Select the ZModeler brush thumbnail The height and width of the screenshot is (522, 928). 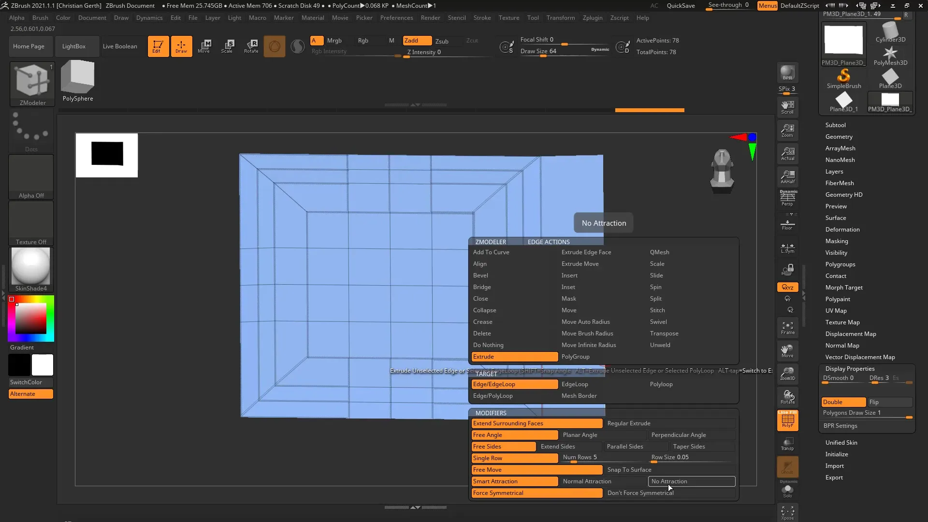click(x=32, y=84)
